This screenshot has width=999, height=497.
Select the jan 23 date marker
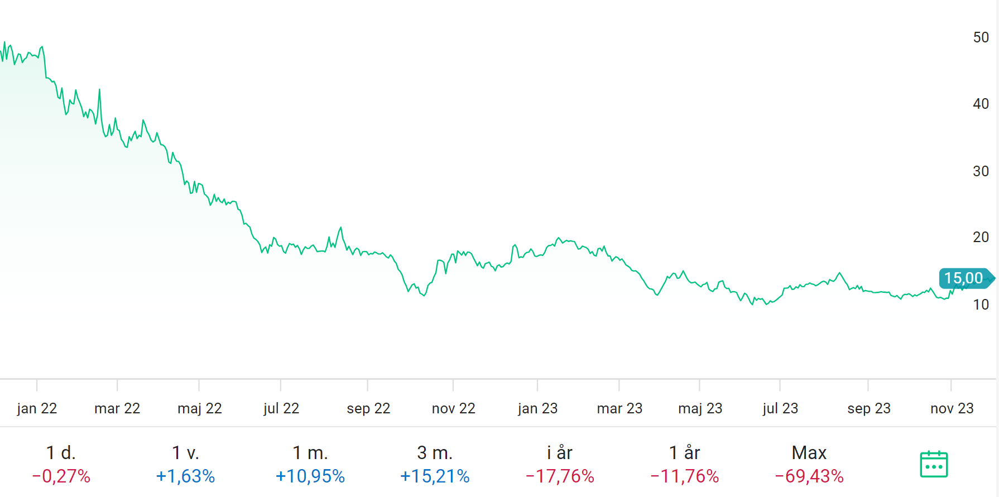point(537,408)
